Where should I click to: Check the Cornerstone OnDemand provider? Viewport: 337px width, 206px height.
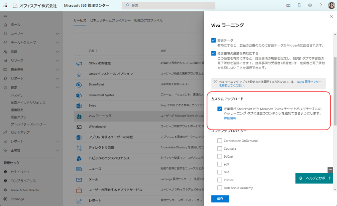point(219,140)
